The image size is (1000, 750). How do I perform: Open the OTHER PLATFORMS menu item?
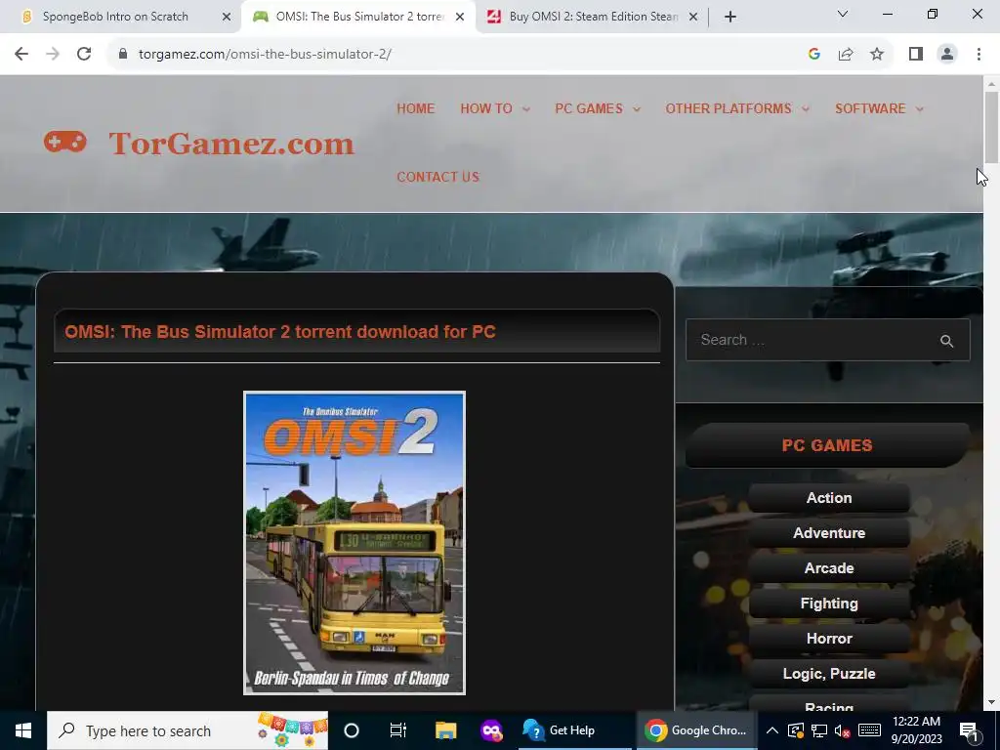tap(729, 108)
